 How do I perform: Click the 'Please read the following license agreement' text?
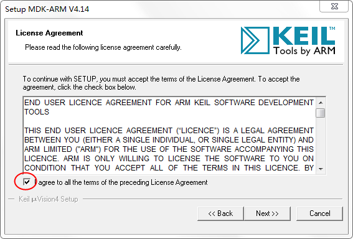(x=103, y=47)
